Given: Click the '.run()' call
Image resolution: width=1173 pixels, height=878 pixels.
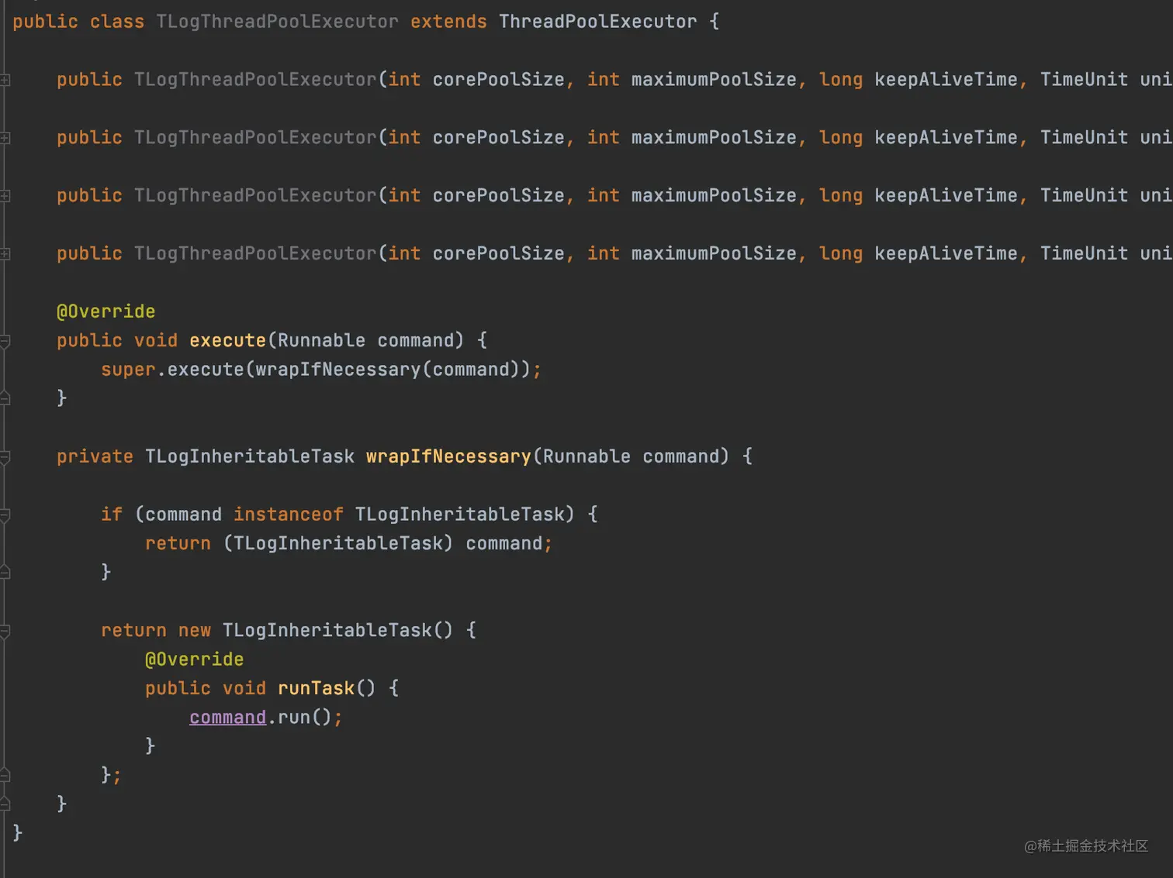Looking at the screenshot, I should (x=299, y=718).
